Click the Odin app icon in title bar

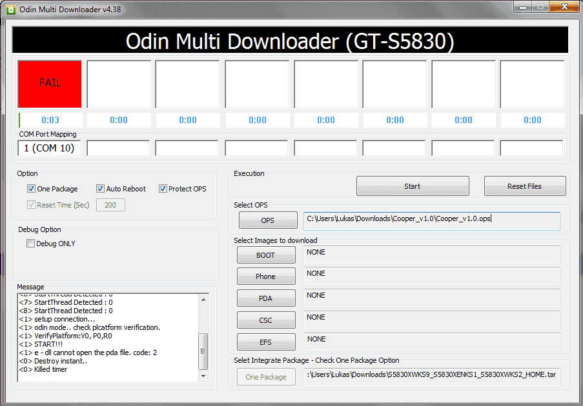click(11, 10)
